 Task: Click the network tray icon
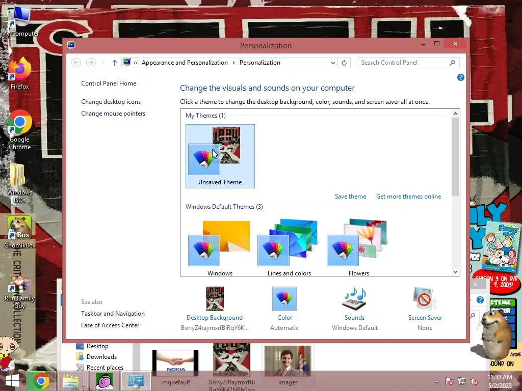click(x=462, y=381)
